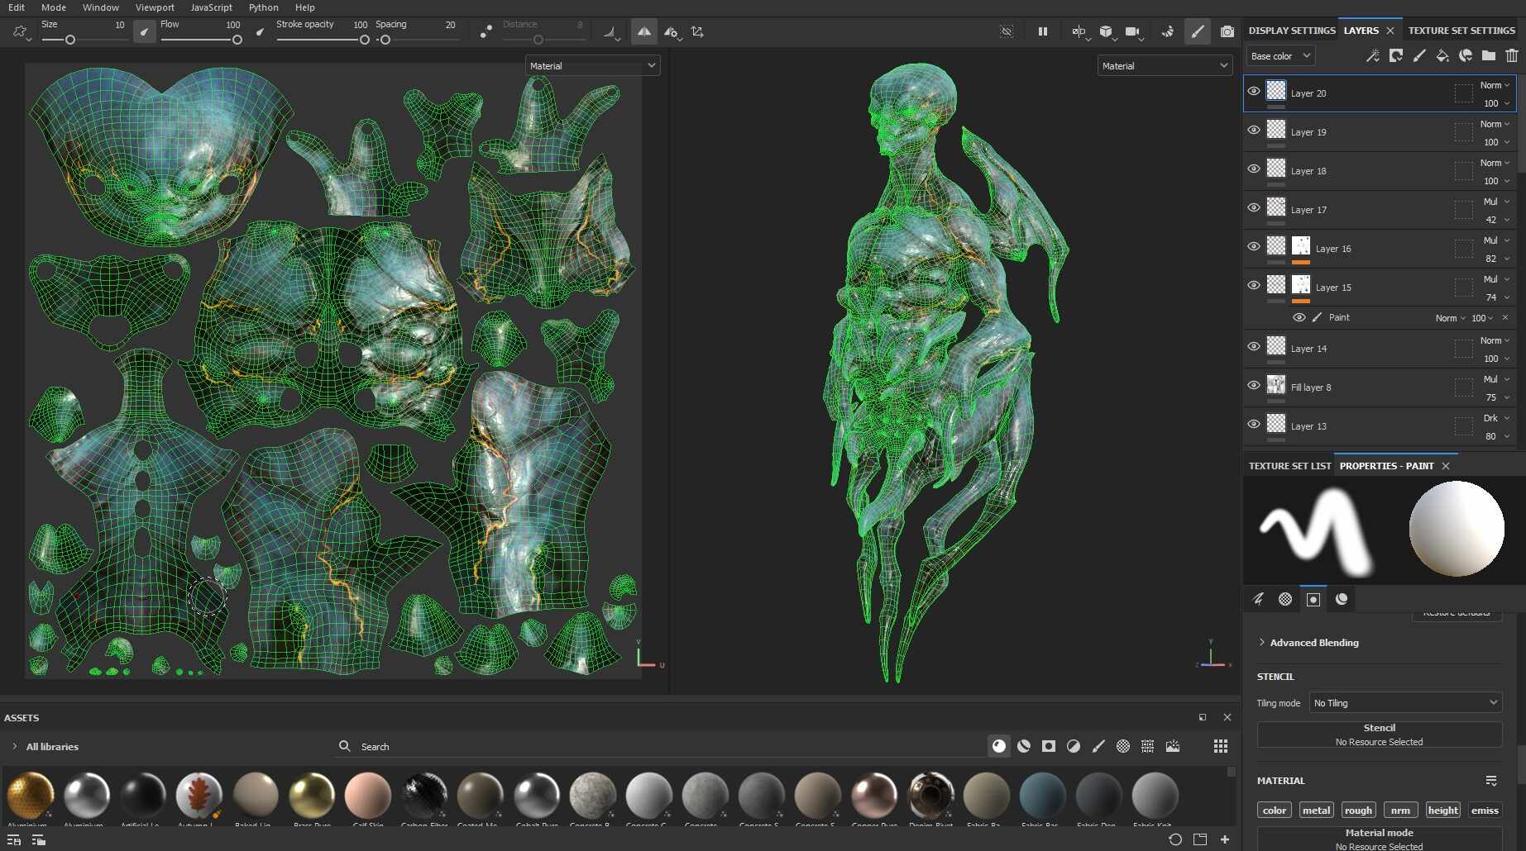Toggle the metal material channel button

(1316, 811)
